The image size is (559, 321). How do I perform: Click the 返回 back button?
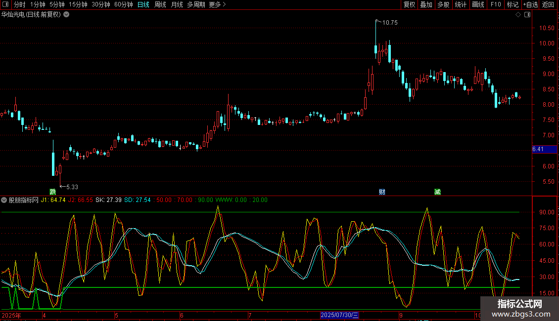pos(548,4)
